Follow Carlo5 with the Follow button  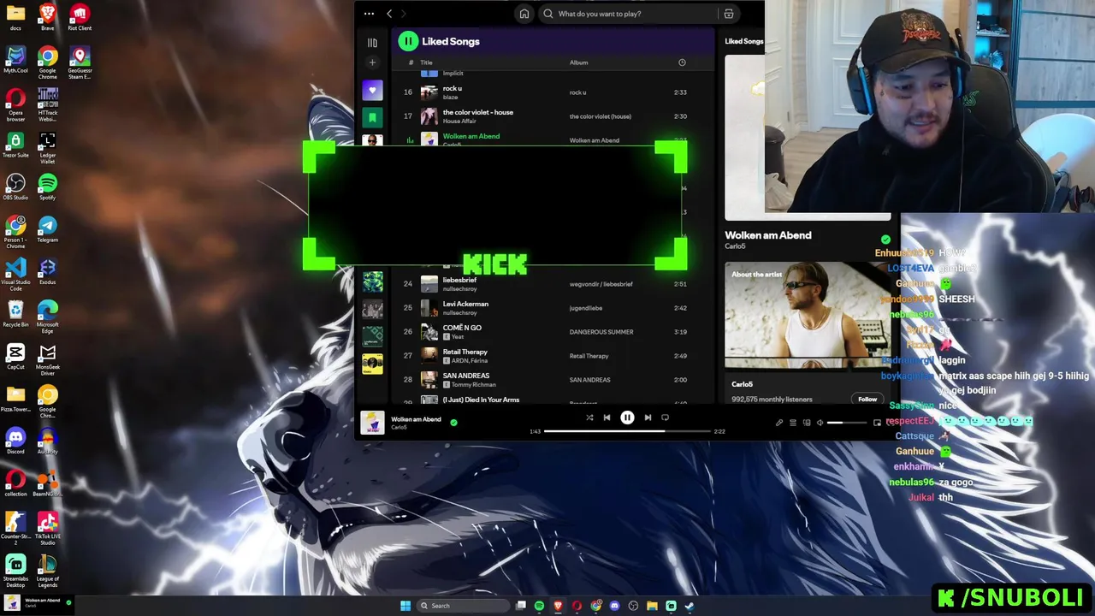867,399
